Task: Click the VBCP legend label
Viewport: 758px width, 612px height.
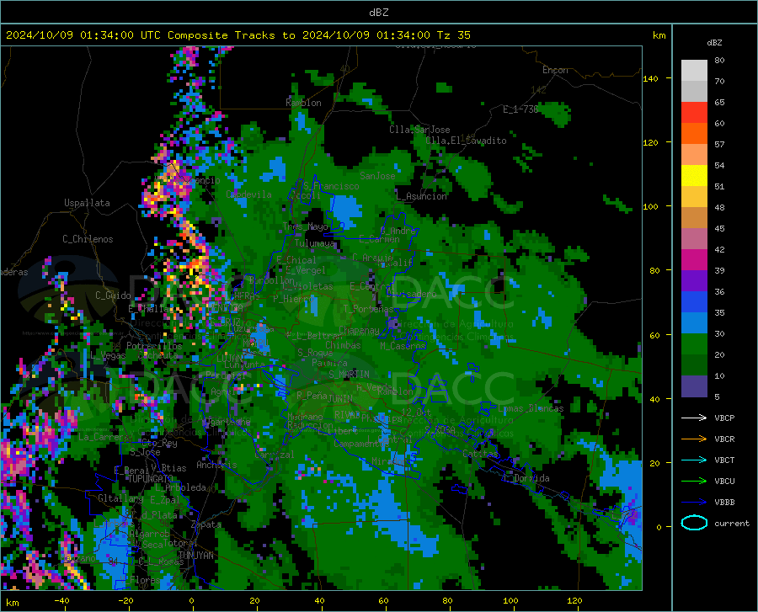Action: (724, 418)
